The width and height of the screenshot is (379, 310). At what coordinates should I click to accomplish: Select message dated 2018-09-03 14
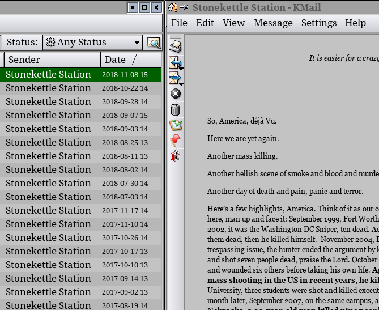(x=81, y=129)
